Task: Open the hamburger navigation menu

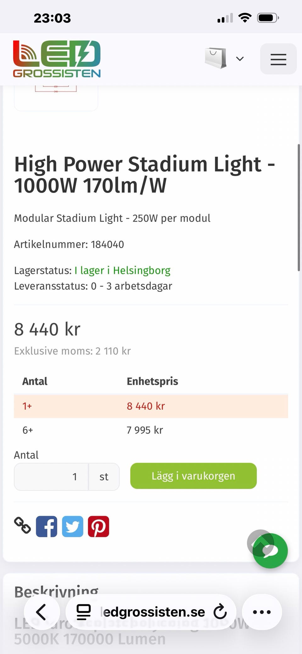Action: 278,59
